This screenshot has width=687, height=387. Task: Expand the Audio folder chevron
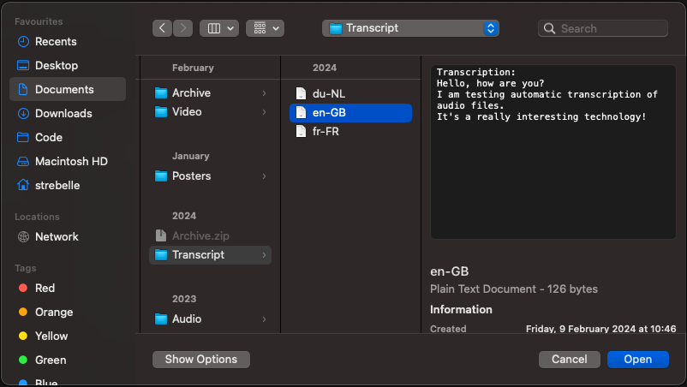(x=264, y=319)
